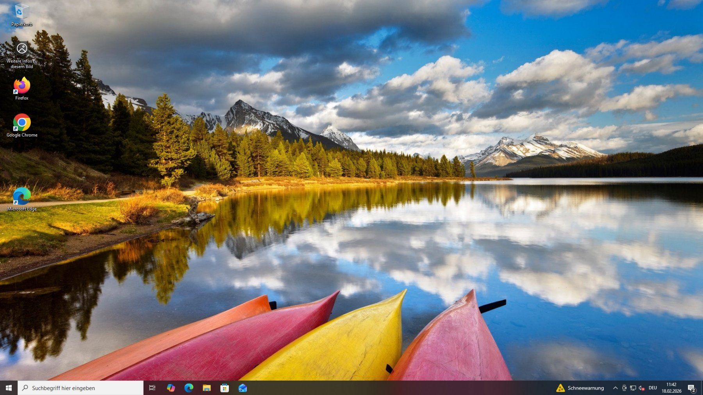Select 'Weitere Infos zu diesem Bild' icon
Screen dimensions: 703x395
click(x=22, y=55)
